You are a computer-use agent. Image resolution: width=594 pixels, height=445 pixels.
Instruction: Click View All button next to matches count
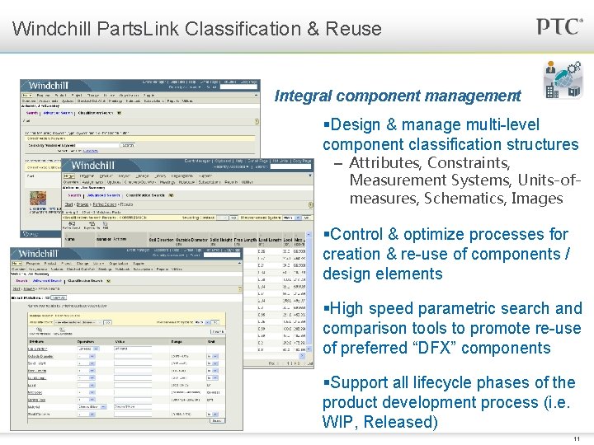click(59, 297)
